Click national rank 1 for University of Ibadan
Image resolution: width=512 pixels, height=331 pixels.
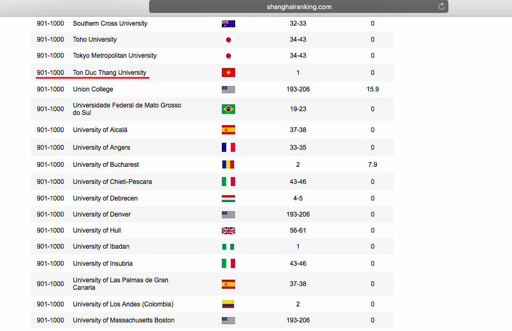click(298, 247)
